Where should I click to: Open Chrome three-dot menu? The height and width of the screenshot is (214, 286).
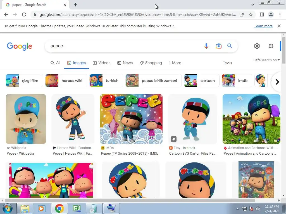(280, 14)
